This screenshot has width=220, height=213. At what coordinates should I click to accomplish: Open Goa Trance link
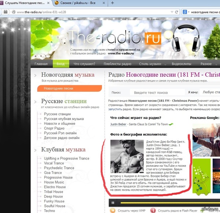[53, 173]
